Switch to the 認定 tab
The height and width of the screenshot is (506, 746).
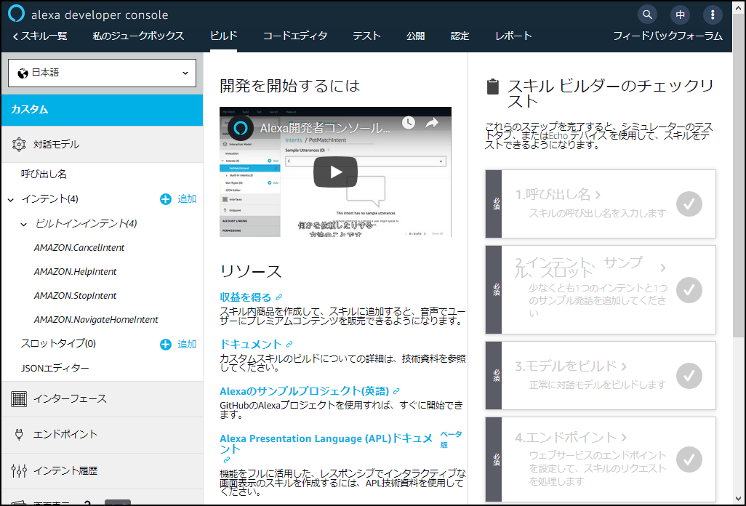coord(460,36)
